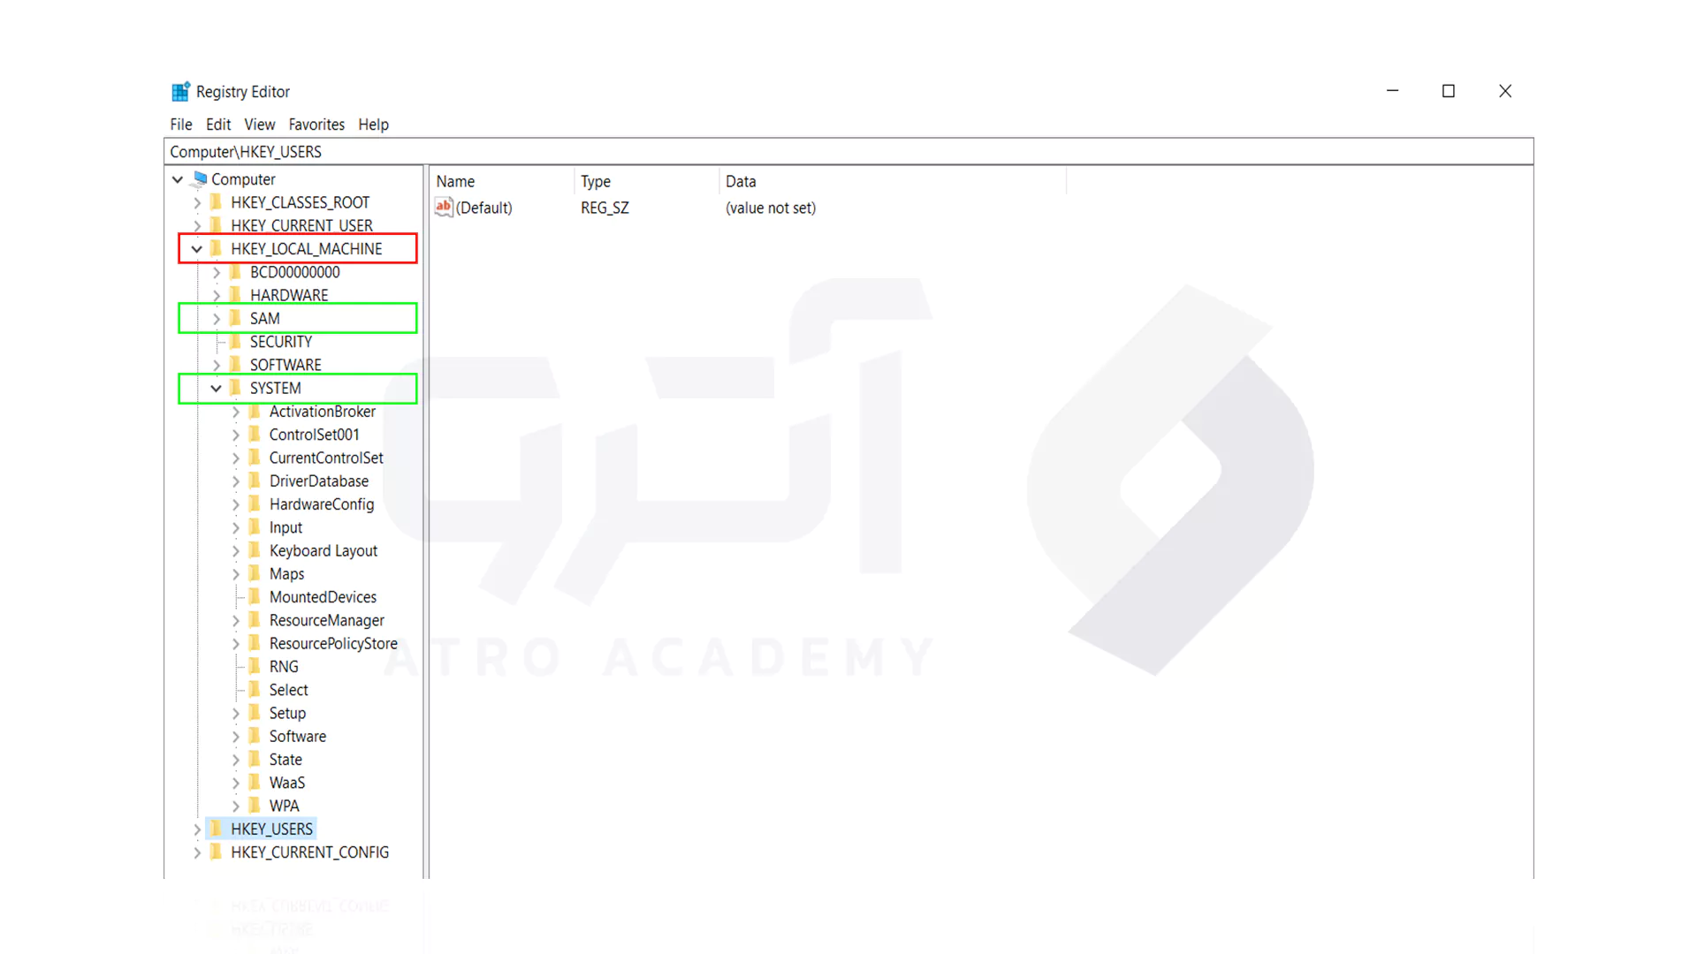The height and width of the screenshot is (954, 1697).
Task: Collapse the HKEY_LOCAL_MACHINE key
Action: click(196, 248)
